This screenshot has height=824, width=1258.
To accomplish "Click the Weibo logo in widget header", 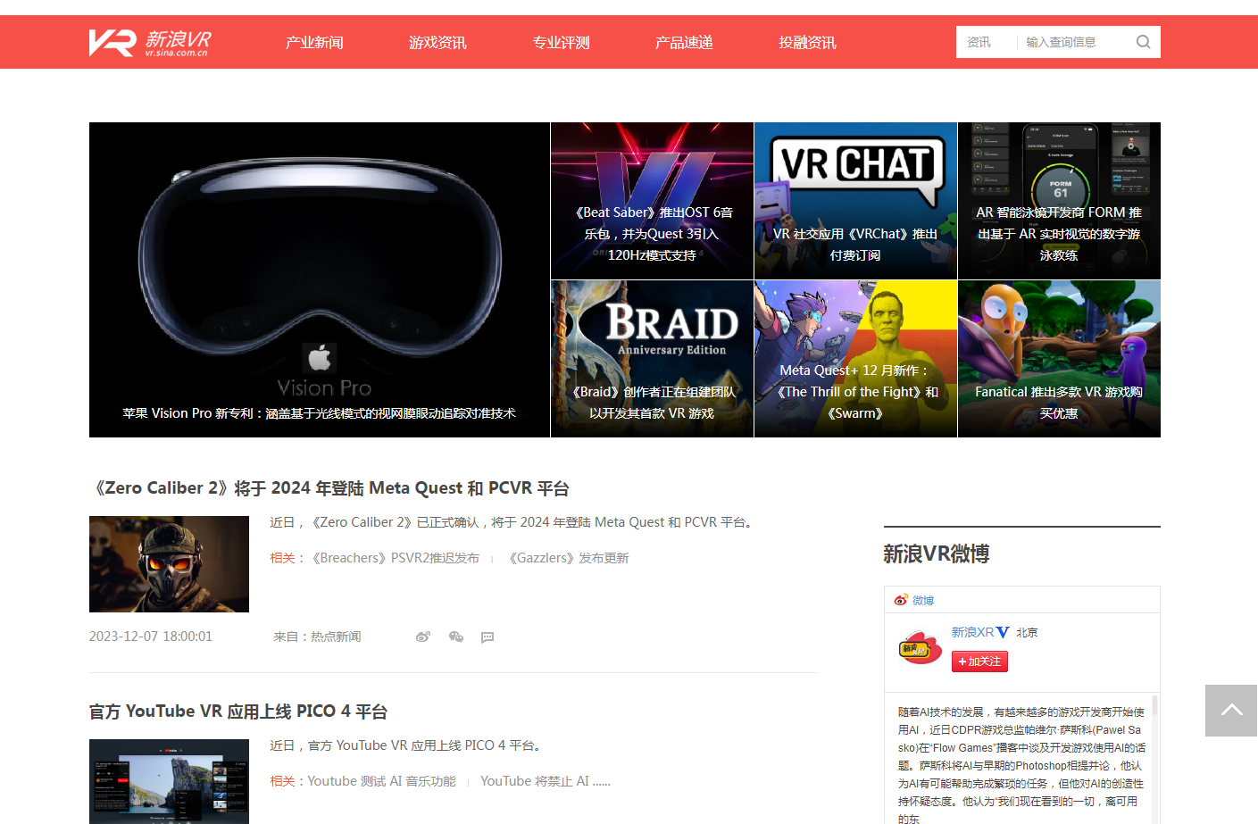I will 901,600.
